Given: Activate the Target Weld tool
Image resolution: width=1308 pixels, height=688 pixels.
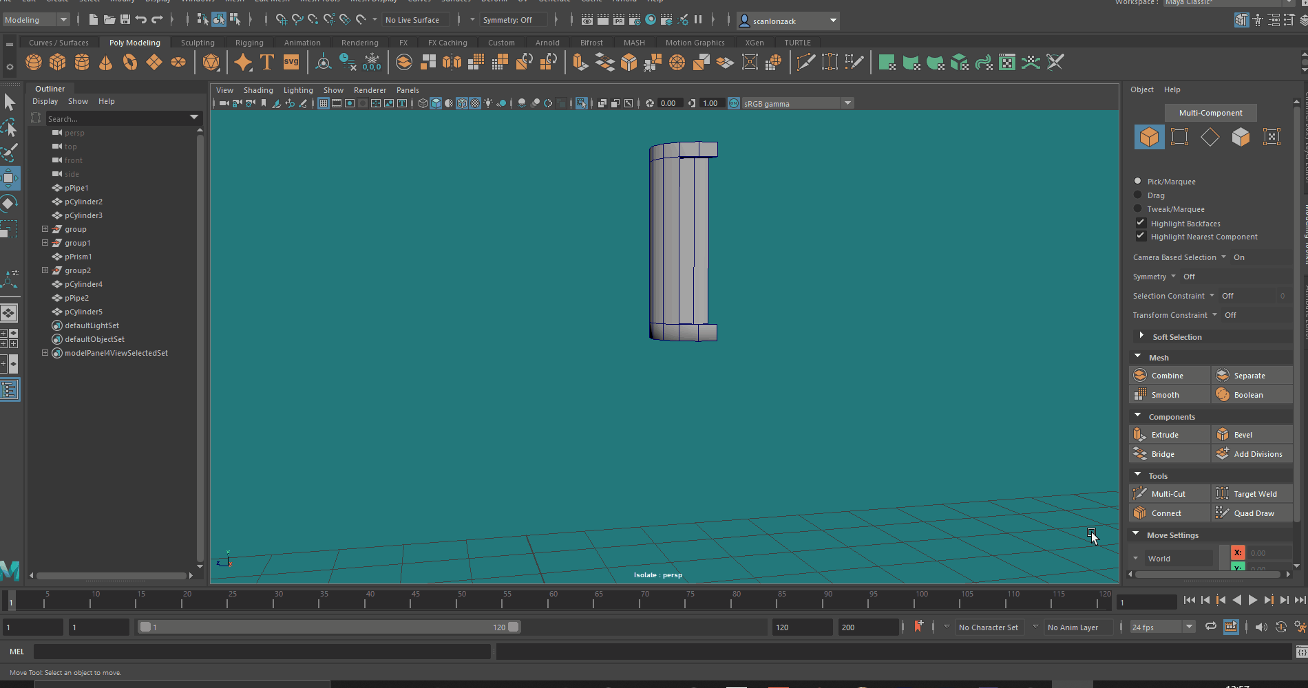Looking at the screenshot, I should [1252, 494].
